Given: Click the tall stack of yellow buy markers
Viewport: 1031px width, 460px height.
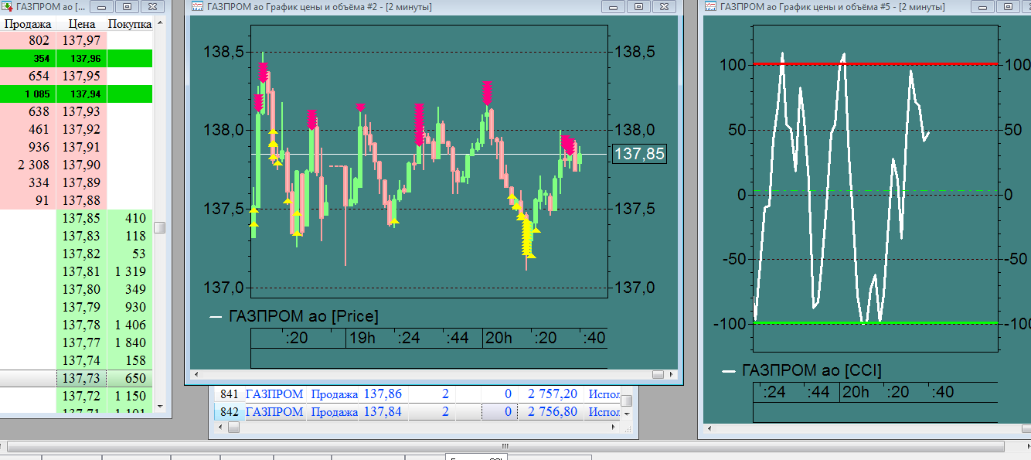Looking at the screenshot, I should pyautogui.click(x=528, y=237).
